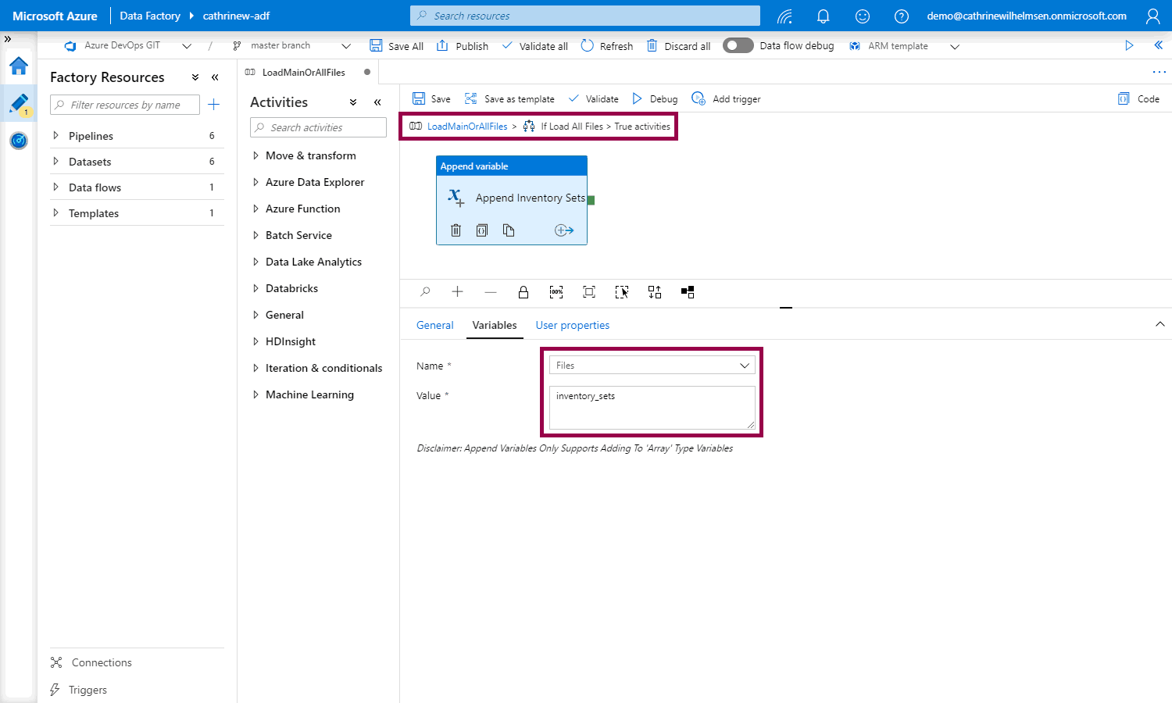Click the auto align layout icon
Screen dimensions: 1172x703
[655, 292]
